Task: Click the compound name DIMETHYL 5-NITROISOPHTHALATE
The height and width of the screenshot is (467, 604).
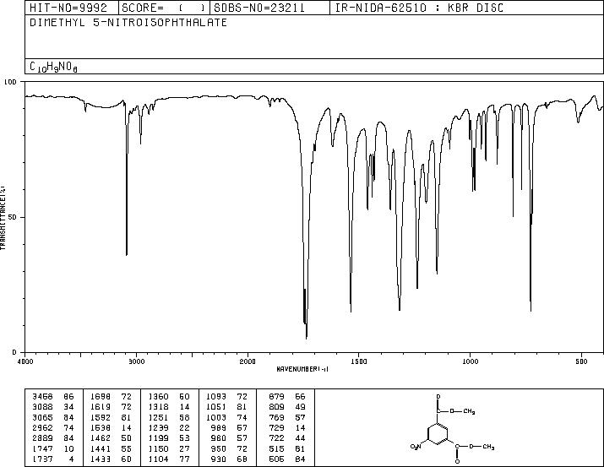Action: (x=128, y=22)
